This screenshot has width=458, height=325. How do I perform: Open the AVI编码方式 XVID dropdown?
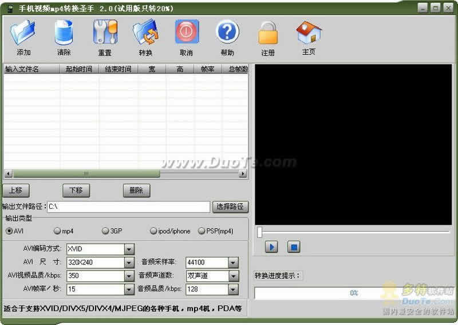(x=129, y=249)
